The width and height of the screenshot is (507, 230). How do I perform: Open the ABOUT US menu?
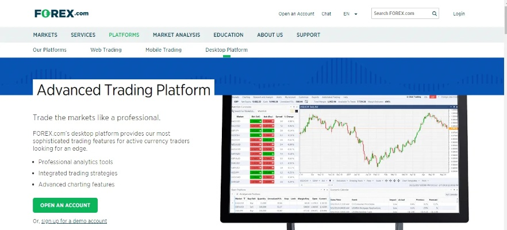tap(270, 35)
